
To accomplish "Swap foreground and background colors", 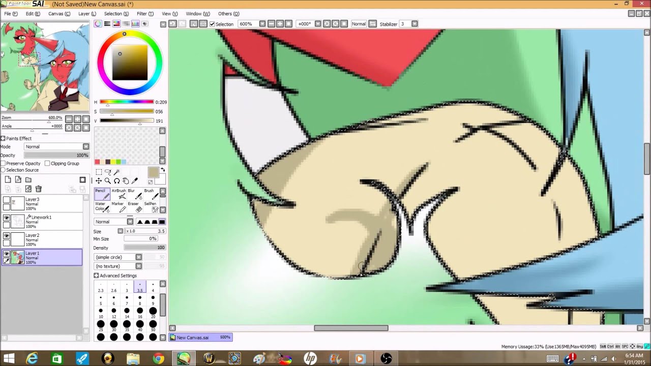I will [163, 170].
